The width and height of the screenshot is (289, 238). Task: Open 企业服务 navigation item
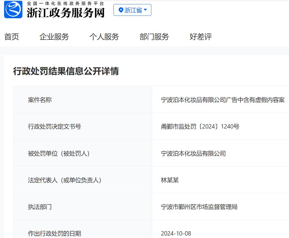click(x=54, y=37)
